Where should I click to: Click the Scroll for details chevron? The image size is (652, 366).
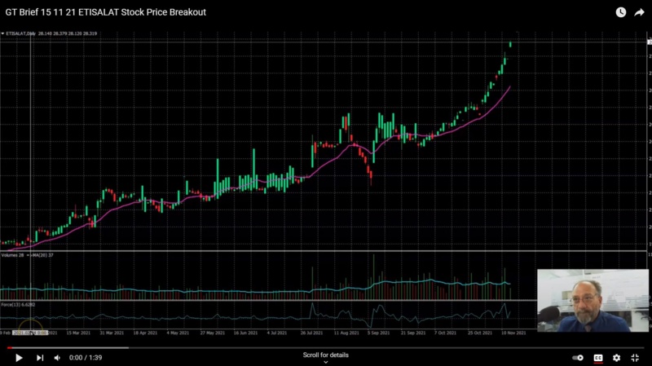pyautogui.click(x=326, y=362)
